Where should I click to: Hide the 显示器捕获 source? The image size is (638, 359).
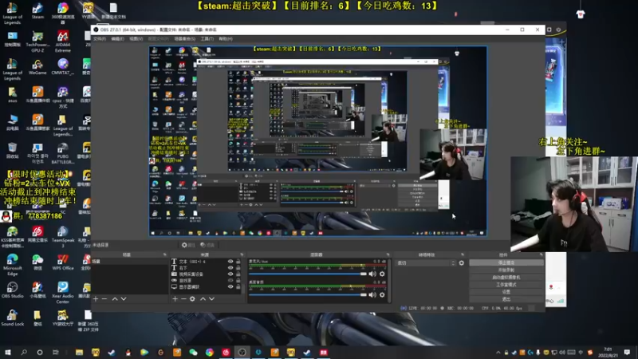pyautogui.click(x=230, y=286)
